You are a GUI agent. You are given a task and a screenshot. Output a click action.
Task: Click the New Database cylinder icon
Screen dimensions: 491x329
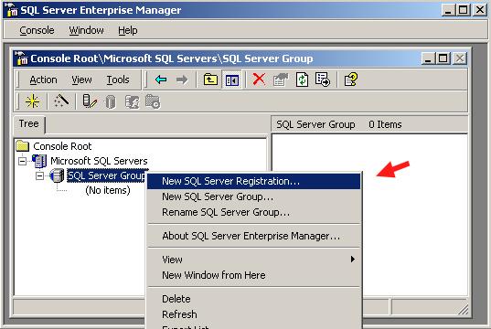[x=111, y=101]
